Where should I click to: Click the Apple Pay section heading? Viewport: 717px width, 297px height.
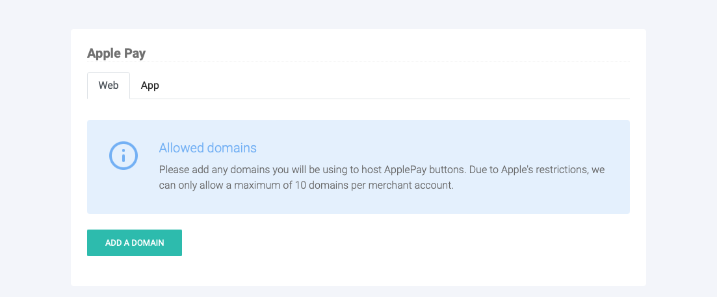[116, 53]
